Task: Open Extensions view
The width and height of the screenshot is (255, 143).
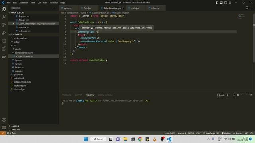Action: [x=4, y=49]
